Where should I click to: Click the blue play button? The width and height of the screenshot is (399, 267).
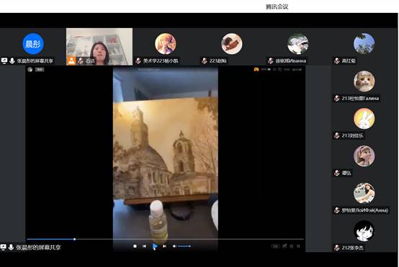click(x=154, y=246)
